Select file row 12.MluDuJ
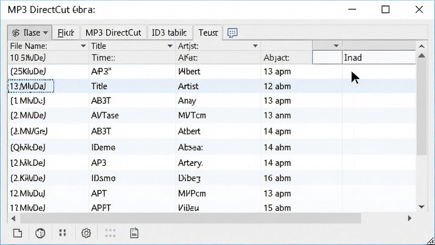Image resolution: width=435 pixels, height=245 pixels. (212, 193)
